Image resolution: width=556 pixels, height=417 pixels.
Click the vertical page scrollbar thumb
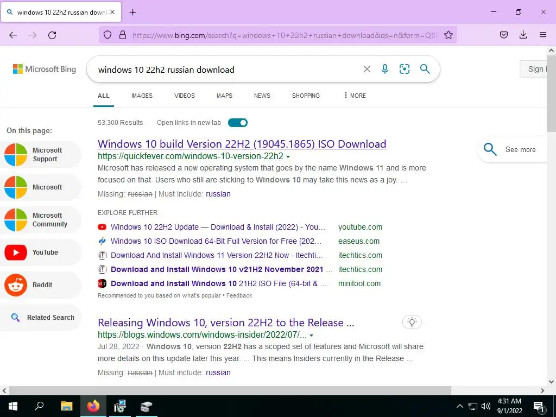(552, 93)
